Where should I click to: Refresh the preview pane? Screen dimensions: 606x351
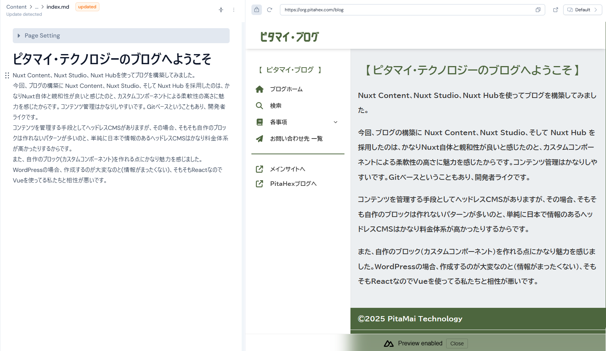[x=269, y=10]
